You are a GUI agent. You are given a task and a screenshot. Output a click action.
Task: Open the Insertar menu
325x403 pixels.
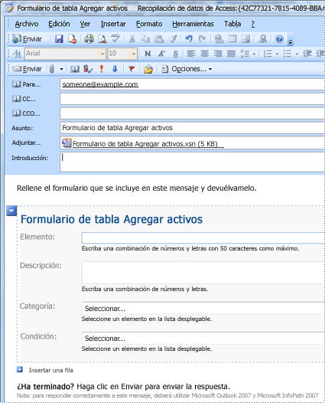coord(113,24)
